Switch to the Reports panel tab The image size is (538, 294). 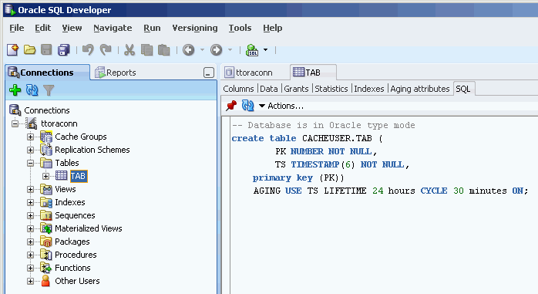pyautogui.click(x=116, y=73)
